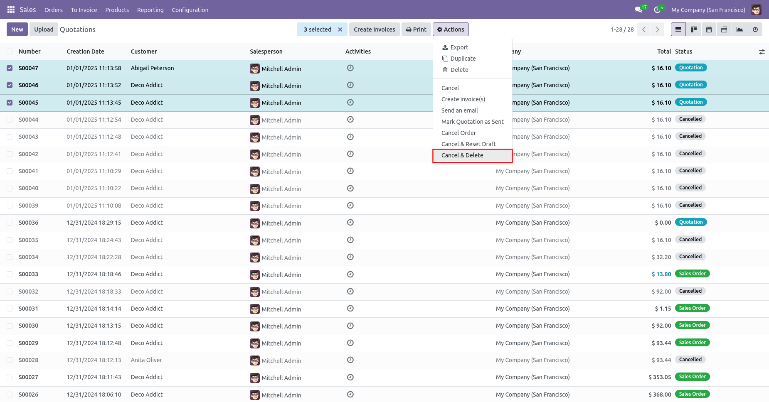Uncheck the S00046 row checkbox
Image resolution: width=769 pixels, height=402 pixels.
tap(10, 85)
